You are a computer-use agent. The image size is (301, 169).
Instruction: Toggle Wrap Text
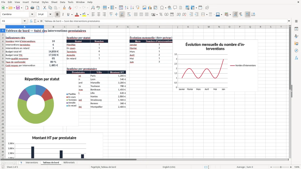(129, 15)
